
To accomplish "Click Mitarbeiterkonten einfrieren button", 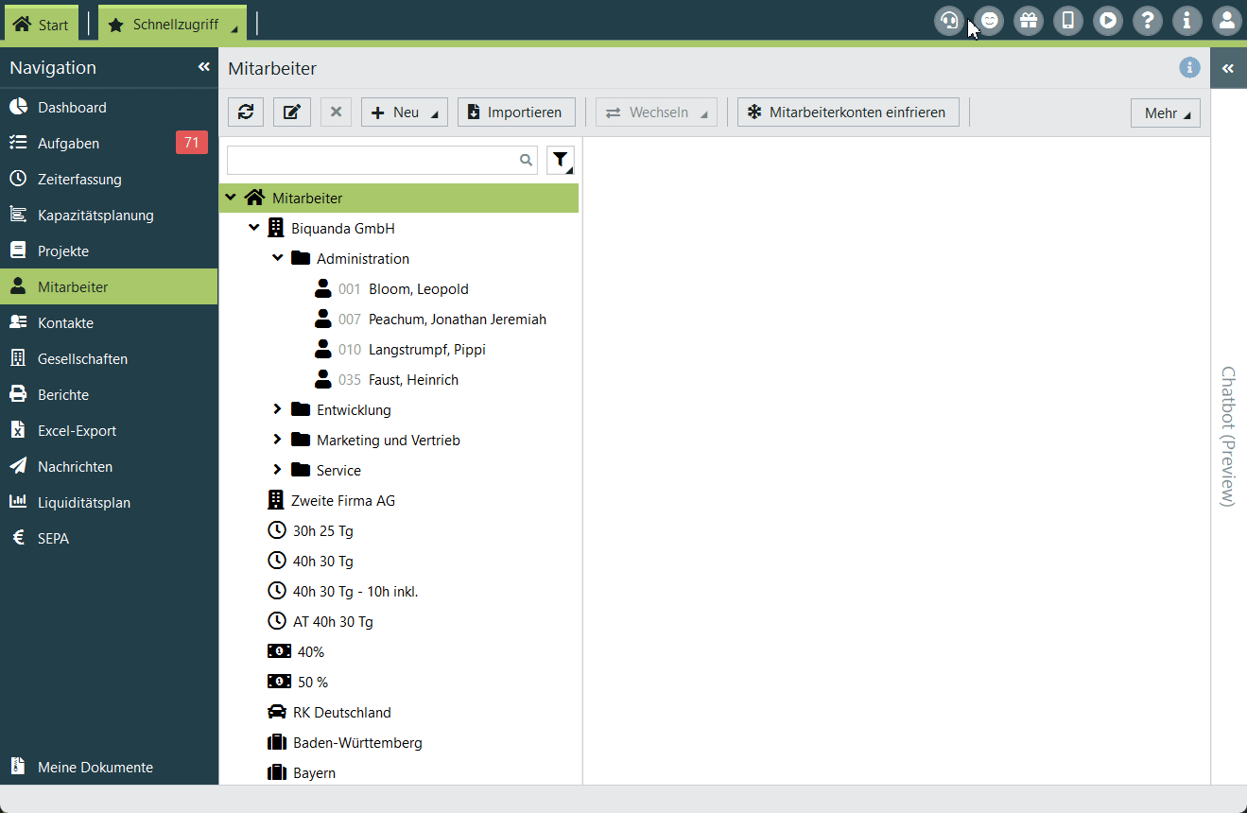I will (847, 112).
